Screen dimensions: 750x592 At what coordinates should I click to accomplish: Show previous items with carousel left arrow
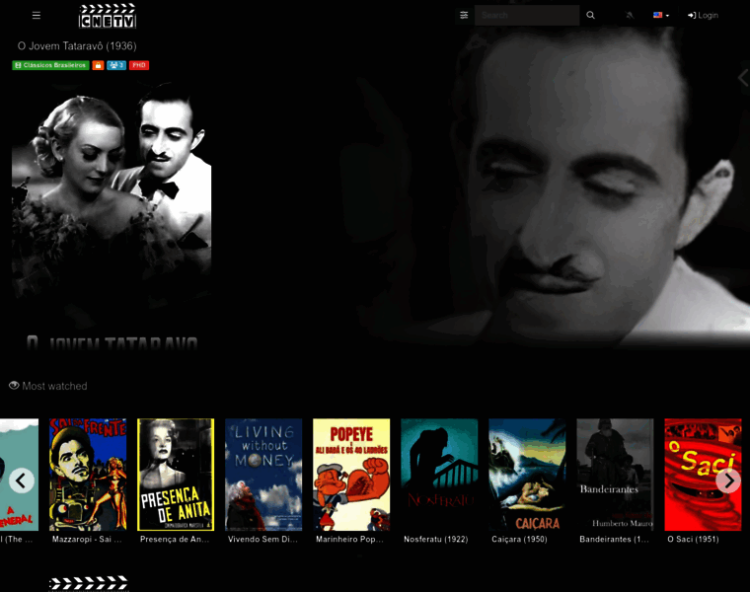pos(21,481)
